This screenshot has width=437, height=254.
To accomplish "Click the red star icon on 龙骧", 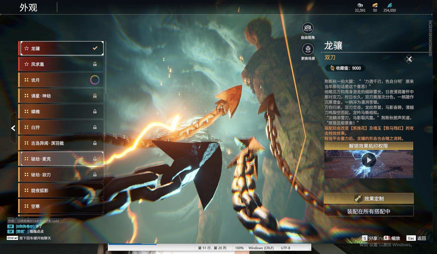I will coord(27,48).
